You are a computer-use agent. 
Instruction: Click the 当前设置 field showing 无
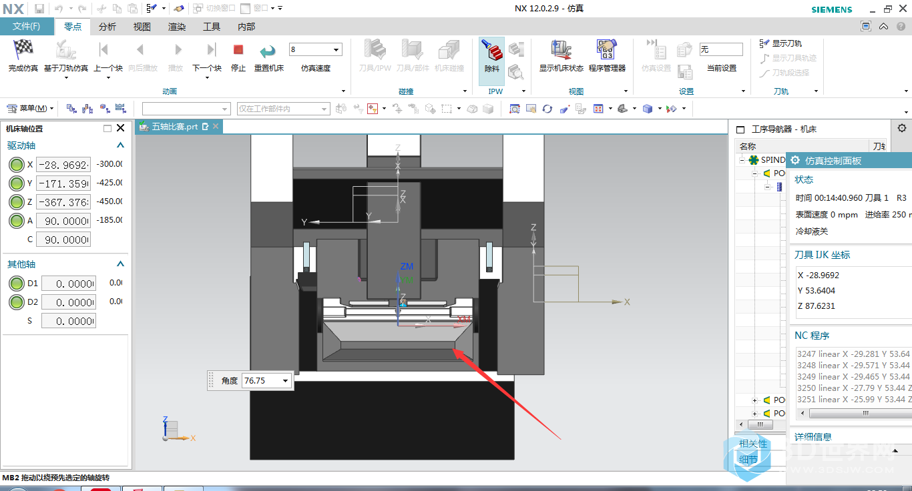click(x=721, y=50)
